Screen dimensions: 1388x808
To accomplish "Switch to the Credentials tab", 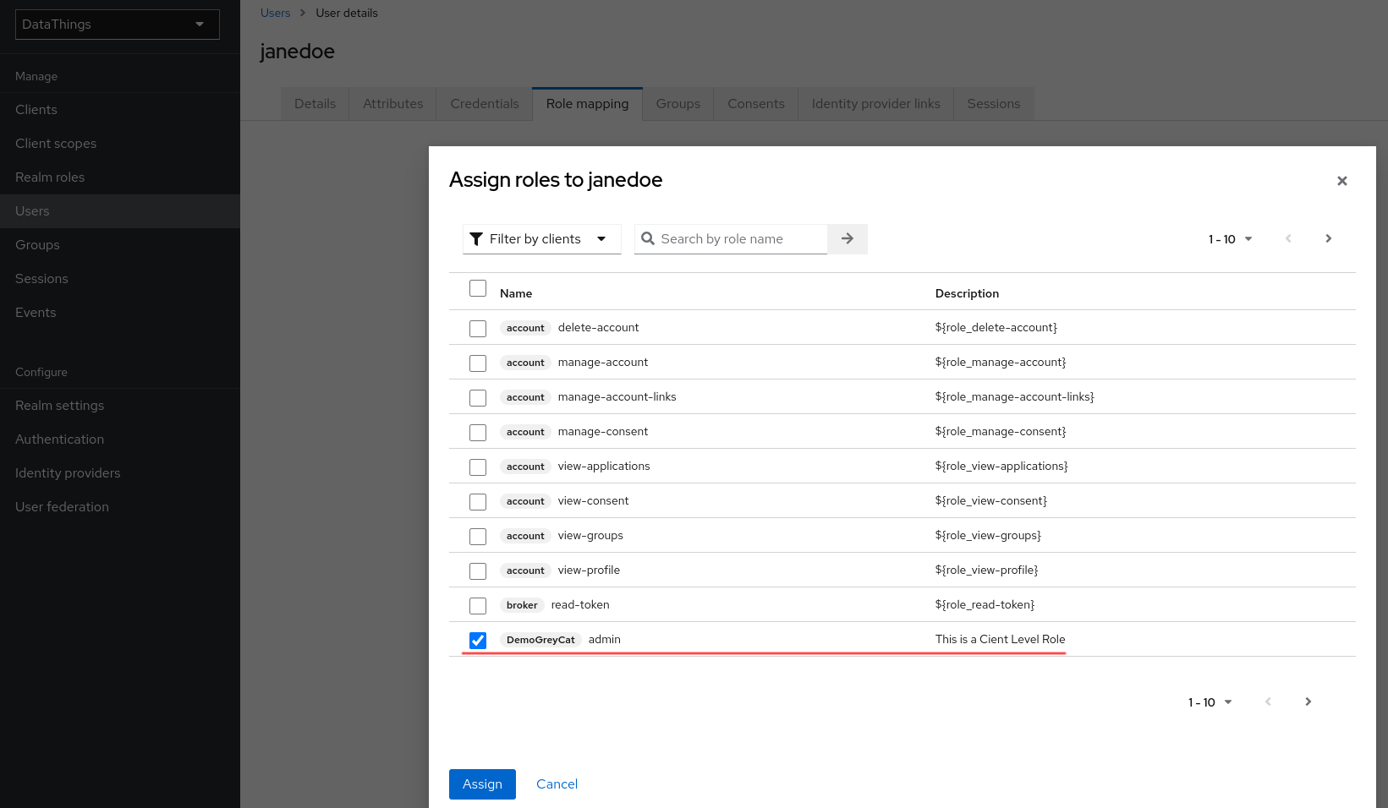I will (x=485, y=104).
